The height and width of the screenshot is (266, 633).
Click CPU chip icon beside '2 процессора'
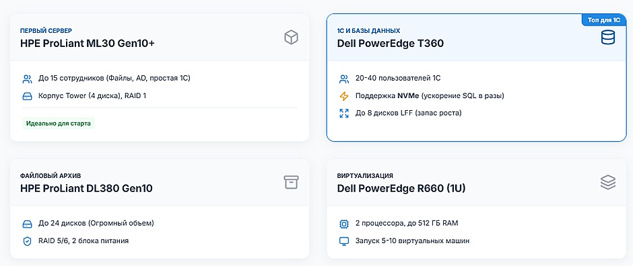[x=344, y=224]
